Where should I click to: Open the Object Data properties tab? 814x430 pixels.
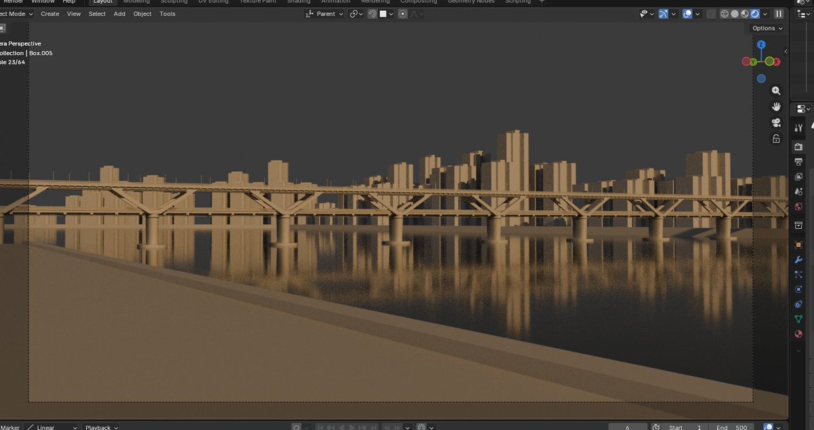click(x=798, y=319)
